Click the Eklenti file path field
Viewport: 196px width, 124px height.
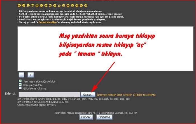(49, 95)
